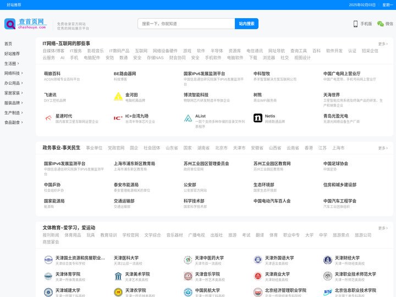Select the 学校官网 category tag
Screen dimensions: 396x297
tap(130, 235)
